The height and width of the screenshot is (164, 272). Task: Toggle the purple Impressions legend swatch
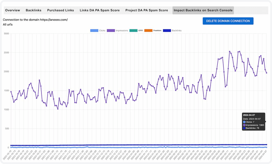point(111,30)
